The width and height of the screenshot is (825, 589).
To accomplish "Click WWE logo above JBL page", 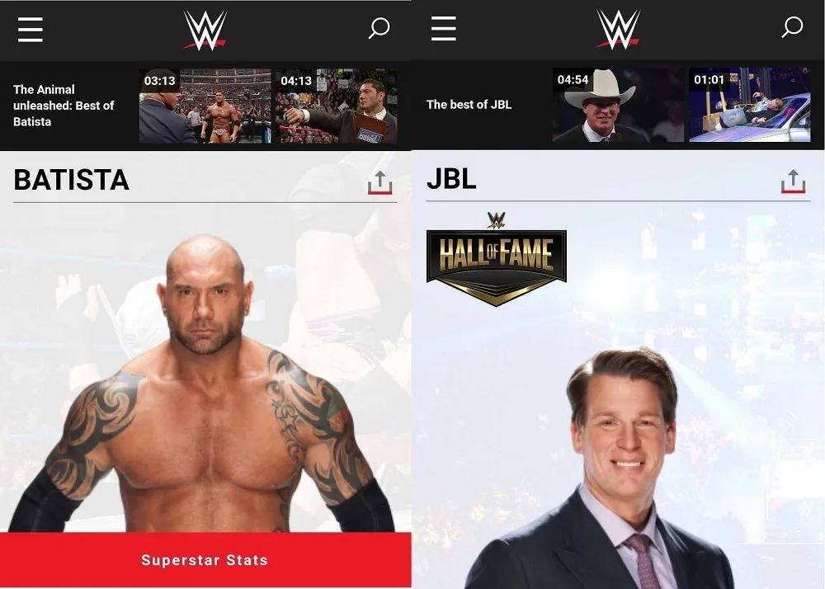I will (x=618, y=30).
